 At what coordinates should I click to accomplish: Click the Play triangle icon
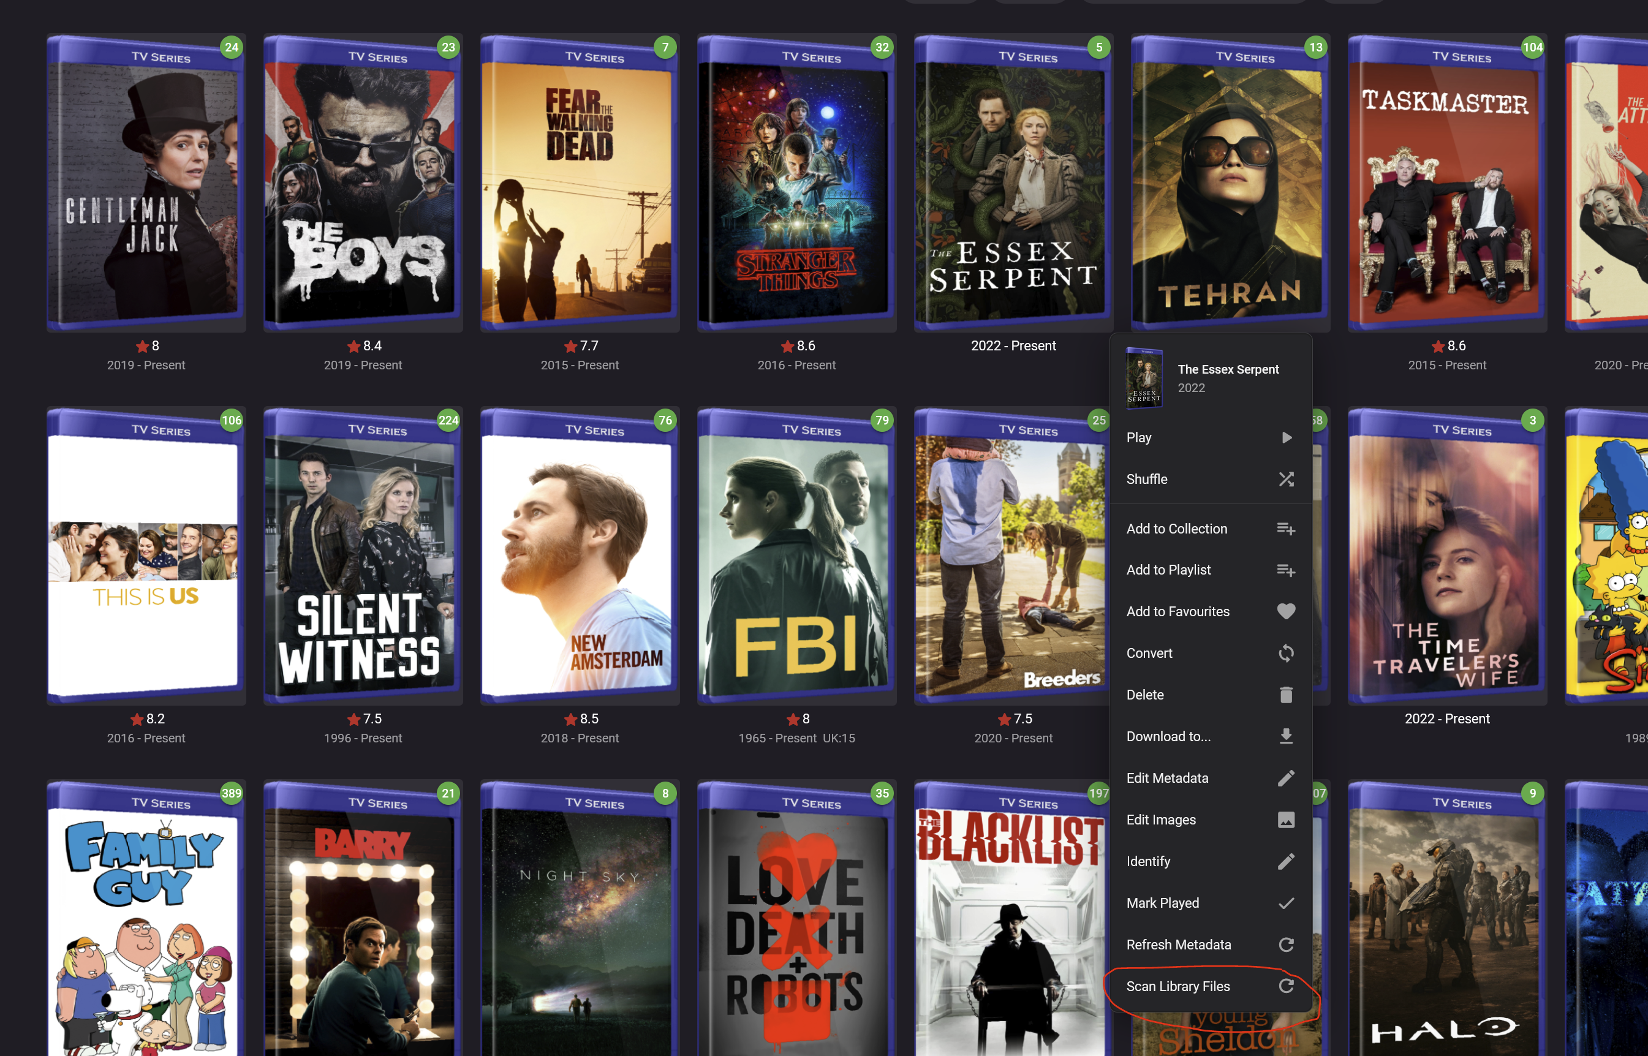(1287, 437)
